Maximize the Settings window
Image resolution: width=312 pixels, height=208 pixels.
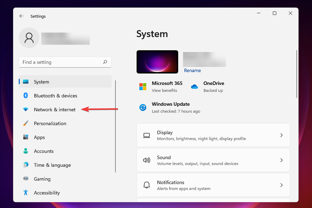pyautogui.click(x=275, y=13)
